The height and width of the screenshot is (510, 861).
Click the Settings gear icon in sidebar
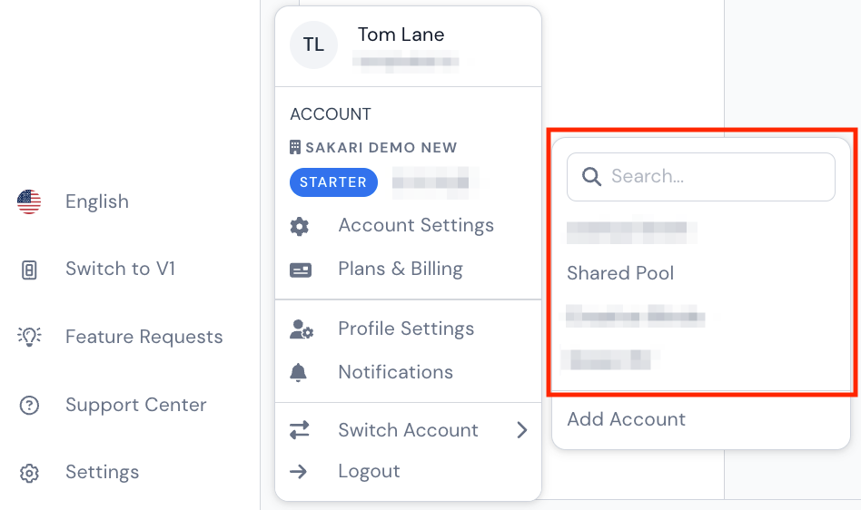(x=29, y=473)
